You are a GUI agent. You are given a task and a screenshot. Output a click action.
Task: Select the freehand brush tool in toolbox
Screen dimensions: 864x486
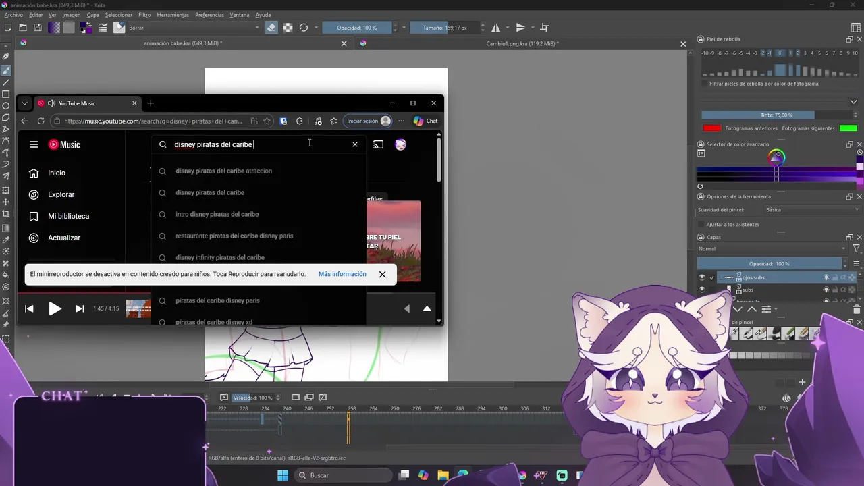tap(6, 70)
